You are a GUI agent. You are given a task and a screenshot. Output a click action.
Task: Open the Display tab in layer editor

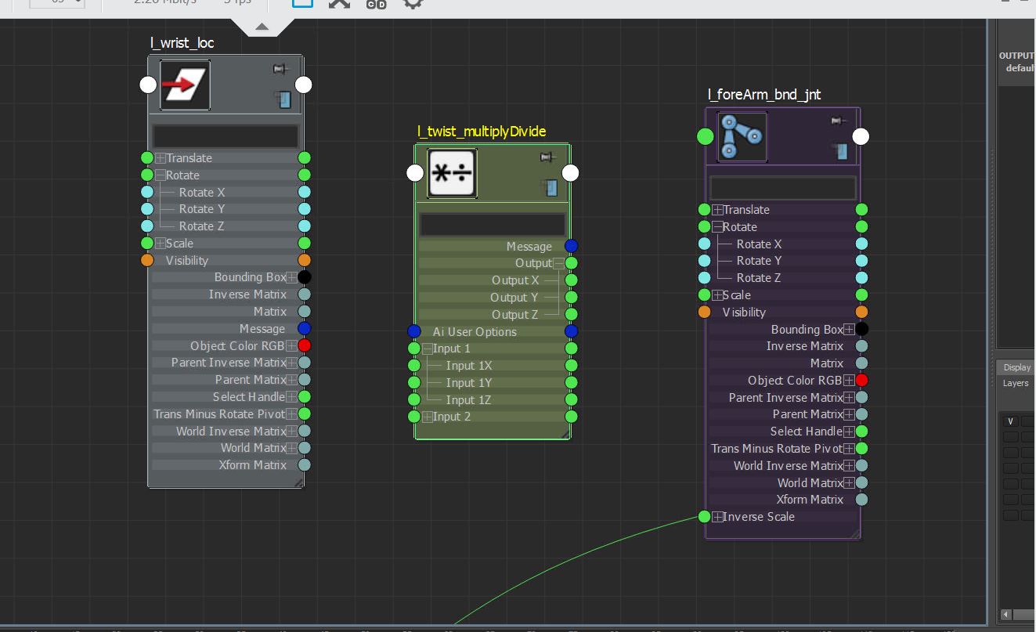pos(1016,367)
